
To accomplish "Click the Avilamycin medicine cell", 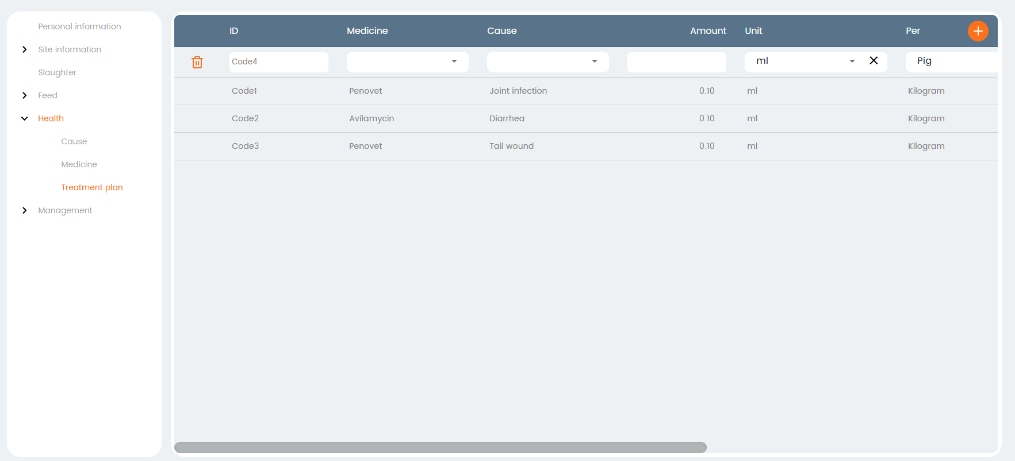I will [371, 118].
